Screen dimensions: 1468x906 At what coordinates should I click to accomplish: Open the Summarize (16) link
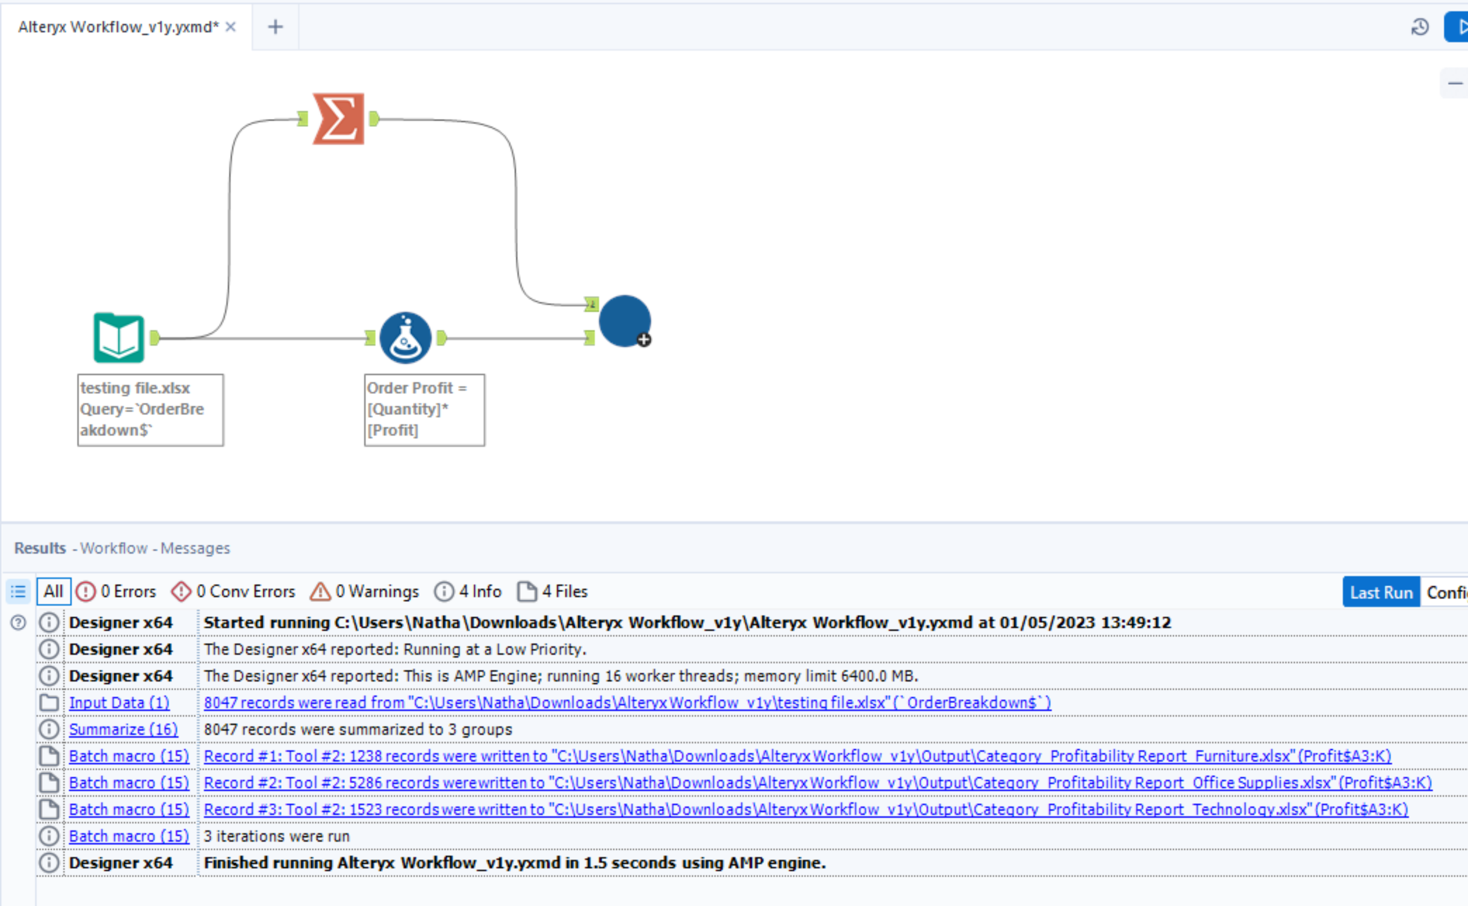point(124,729)
